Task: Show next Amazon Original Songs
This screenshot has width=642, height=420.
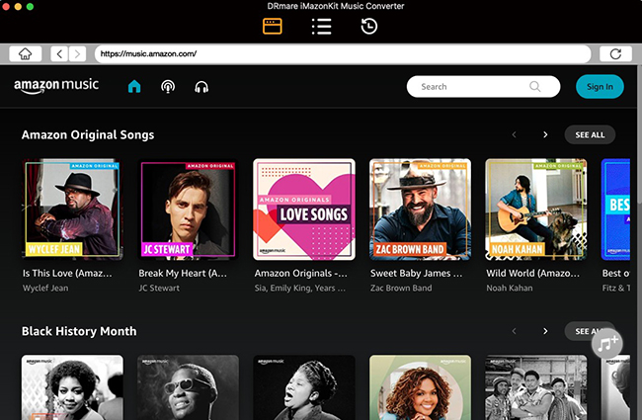Action: [545, 134]
